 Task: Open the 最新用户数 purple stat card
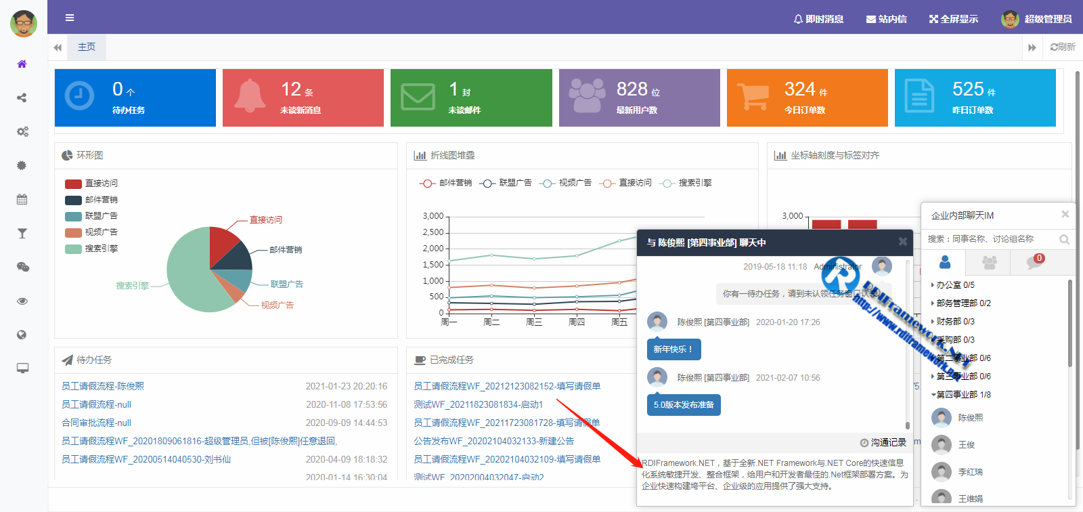click(640, 98)
